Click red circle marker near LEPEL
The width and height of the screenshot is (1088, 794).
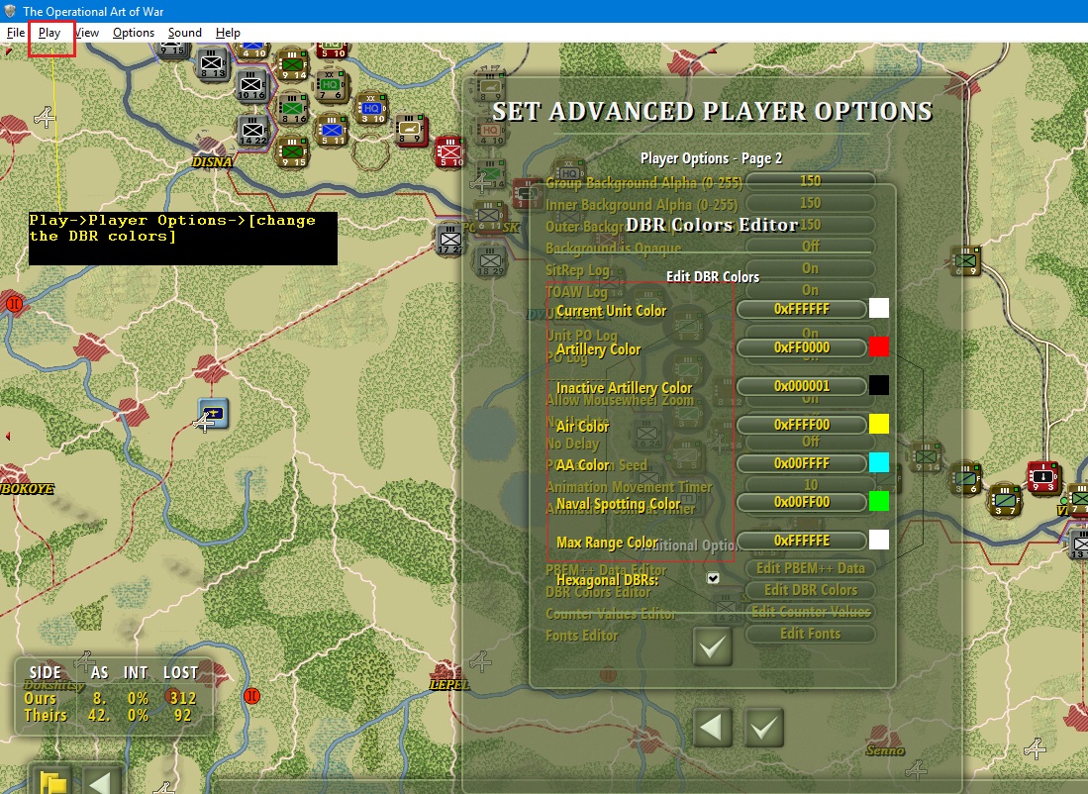(x=252, y=695)
